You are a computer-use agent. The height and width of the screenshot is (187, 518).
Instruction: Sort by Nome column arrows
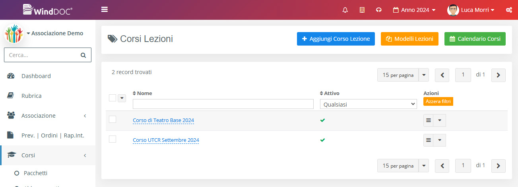[x=134, y=93]
